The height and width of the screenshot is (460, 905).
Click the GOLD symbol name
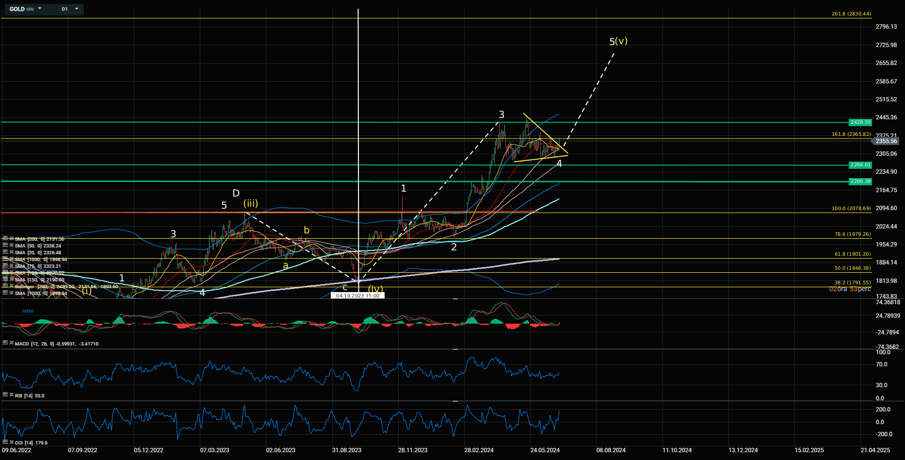click(17, 9)
